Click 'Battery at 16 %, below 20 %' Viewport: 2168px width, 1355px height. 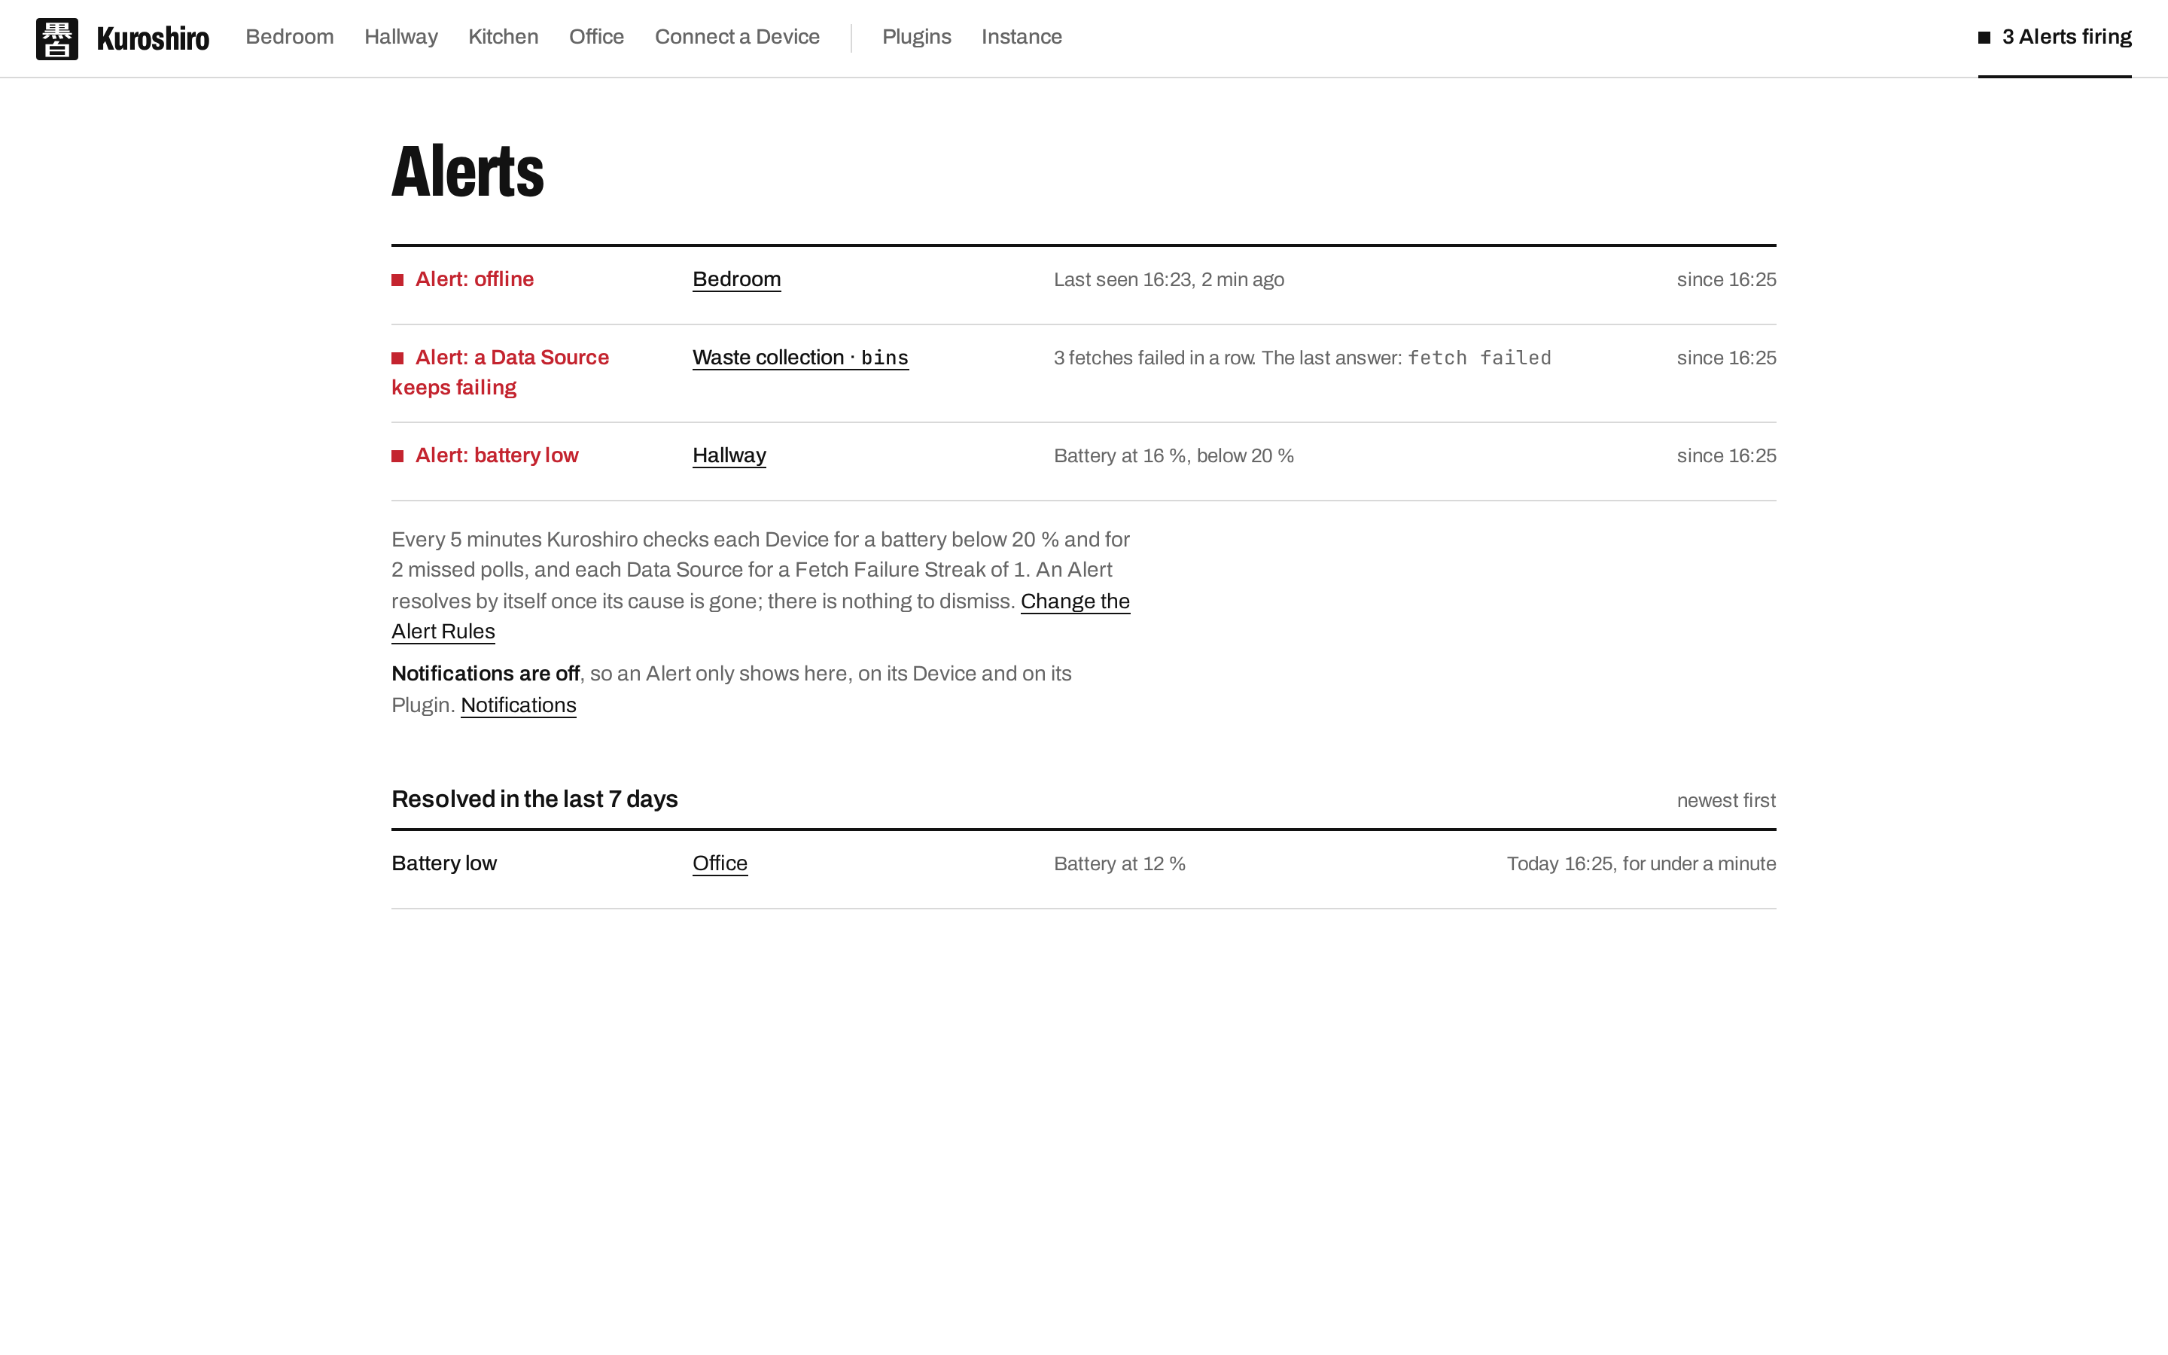(x=1174, y=456)
